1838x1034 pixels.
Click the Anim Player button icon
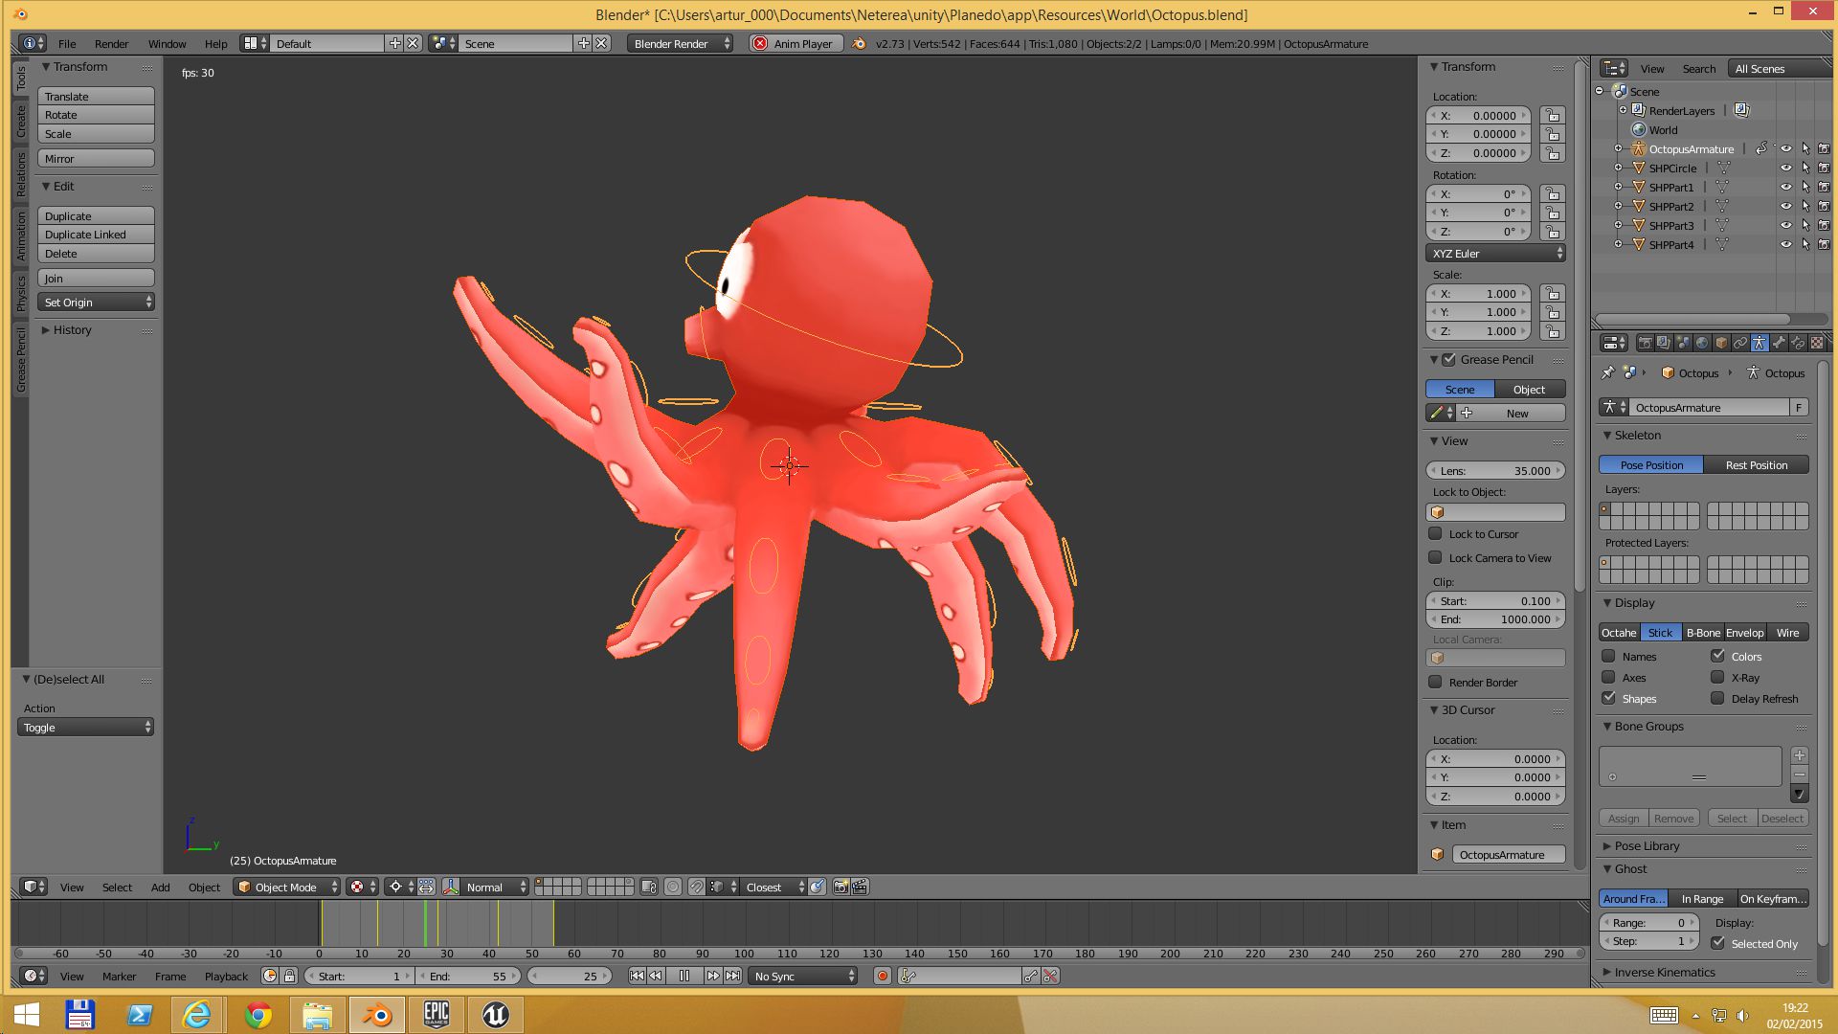[757, 42]
